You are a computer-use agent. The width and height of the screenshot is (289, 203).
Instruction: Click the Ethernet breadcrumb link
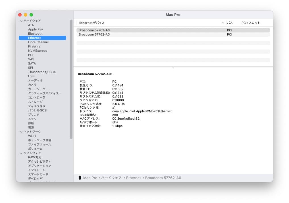click(x=134, y=178)
